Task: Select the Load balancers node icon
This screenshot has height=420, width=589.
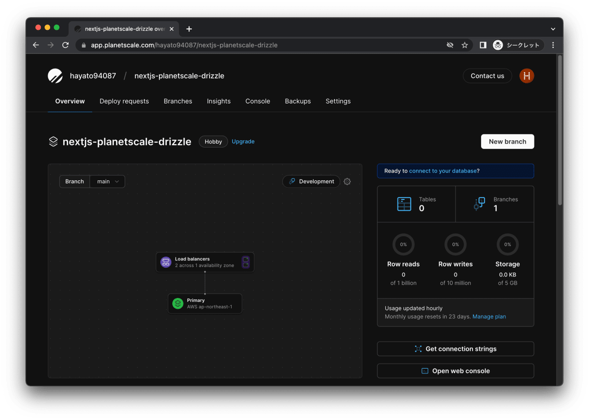Action: (166, 262)
